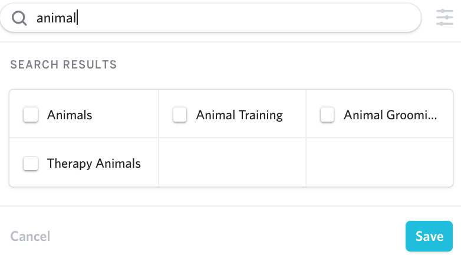The width and height of the screenshot is (461, 261).
Task: Click blank space right of SEARCH RESULTS heading
Action: 283,65
